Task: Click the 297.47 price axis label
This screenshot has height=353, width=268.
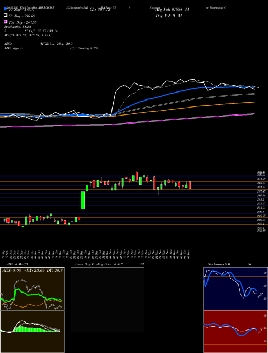Action: (x=261, y=191)
